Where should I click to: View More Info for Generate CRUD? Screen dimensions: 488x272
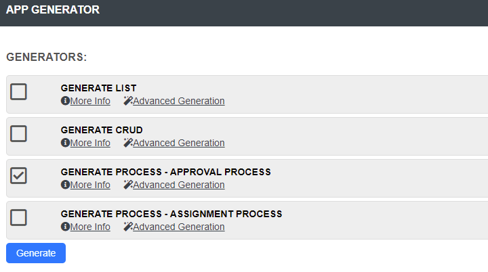90,143
